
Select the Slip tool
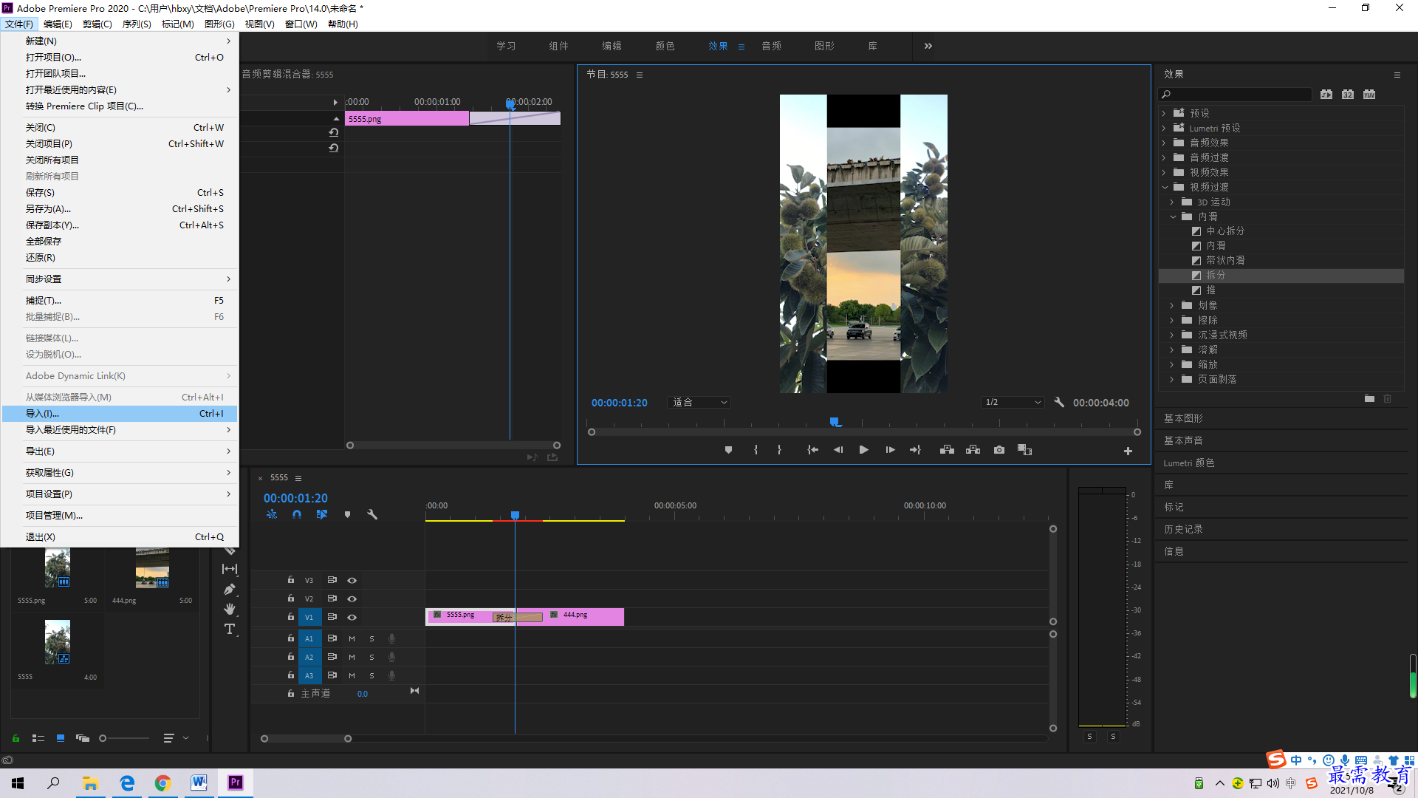(x=230, y=569)
